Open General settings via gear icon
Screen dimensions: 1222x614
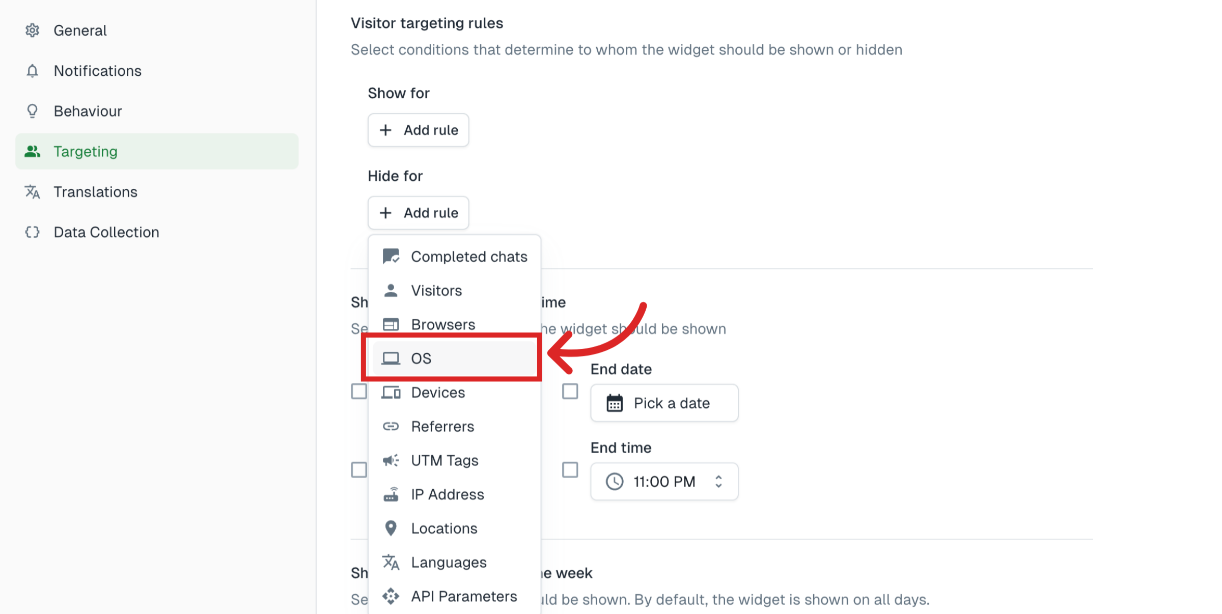click(32, 30)
